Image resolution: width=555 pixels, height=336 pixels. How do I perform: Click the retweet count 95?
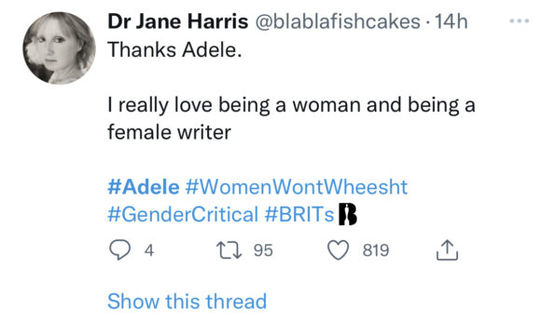(x=263, y=250)
